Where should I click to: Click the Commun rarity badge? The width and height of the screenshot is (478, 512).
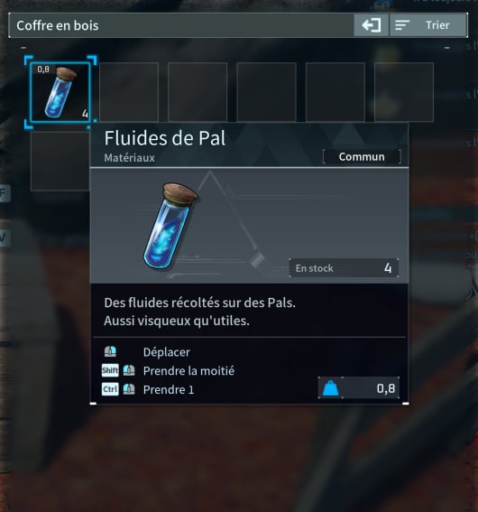pyautogui.click(x=362, y=157)
